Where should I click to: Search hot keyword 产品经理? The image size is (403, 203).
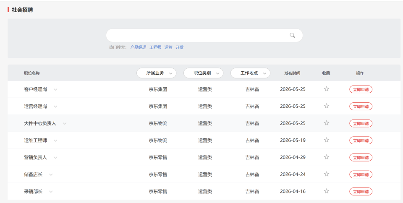coord(138,47)
